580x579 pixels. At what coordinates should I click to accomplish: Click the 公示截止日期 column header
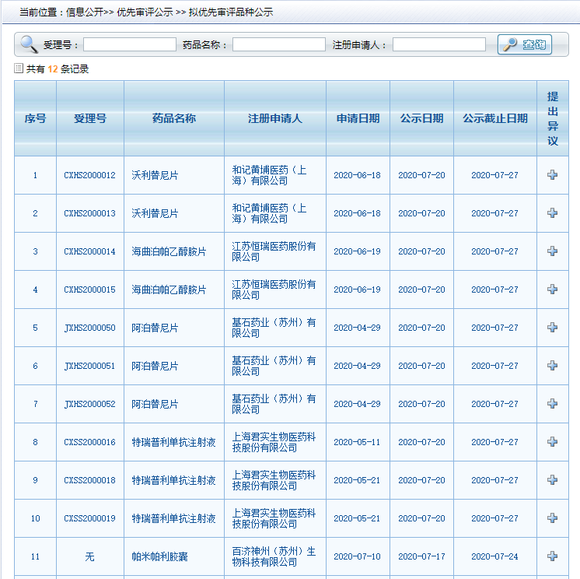495,118
